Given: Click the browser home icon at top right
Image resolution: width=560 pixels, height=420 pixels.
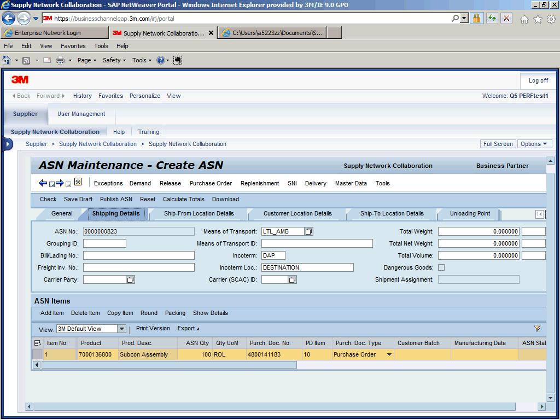Looking at the screenshot, I should pyautogui.click(x=524, y=19).
